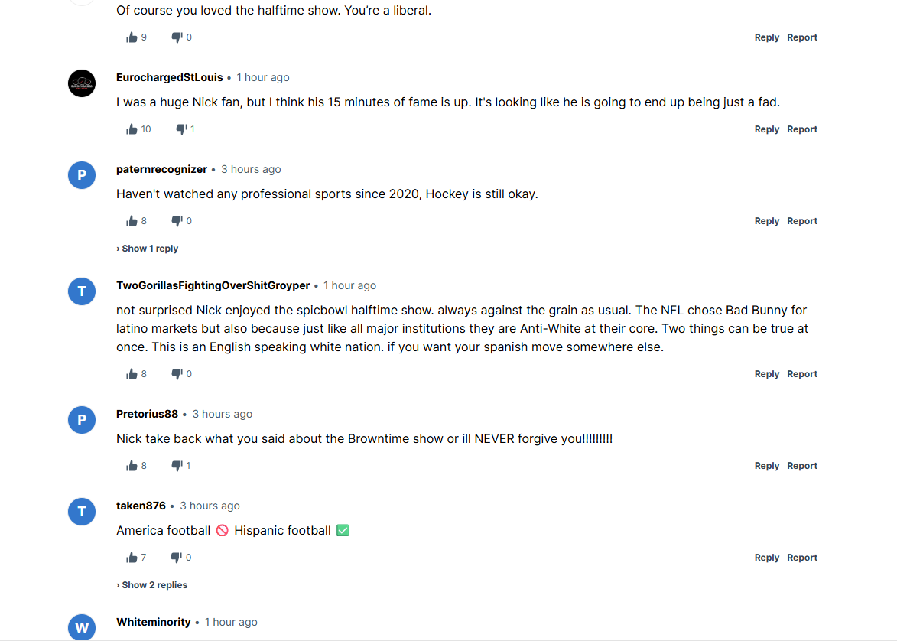Viewport: 897px width, 641px height.
Task: Open Whiteminority's username profile link
Action: click(x=154, y=622)
